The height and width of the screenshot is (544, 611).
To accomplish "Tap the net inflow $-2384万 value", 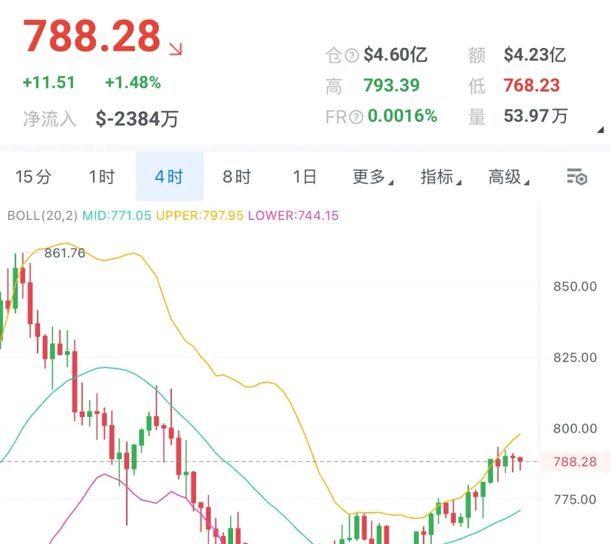I will 137,119.
